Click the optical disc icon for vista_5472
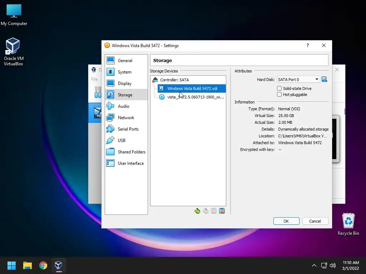Viewport: 366px width, 274px height. (162, 97)
